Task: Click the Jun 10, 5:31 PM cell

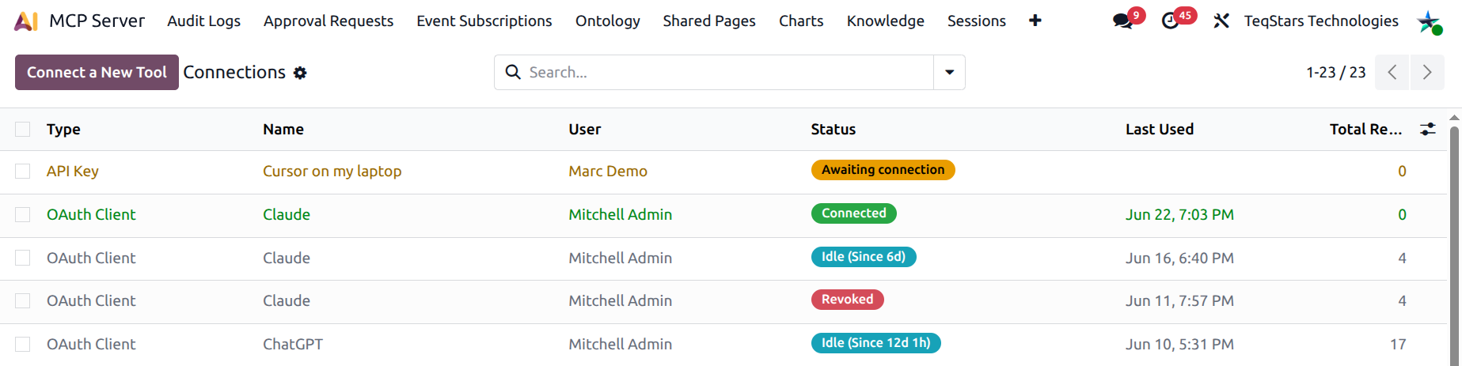Action: tap(1179, 345)
